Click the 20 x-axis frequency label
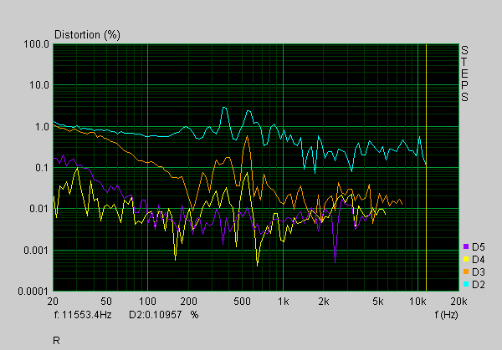This screenshot has width=502, height=350. (53, 302)
